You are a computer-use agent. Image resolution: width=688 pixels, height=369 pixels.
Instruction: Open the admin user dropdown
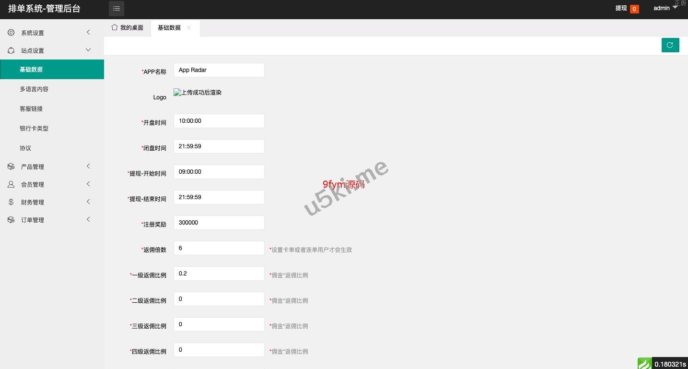click(x=665, y=8)
